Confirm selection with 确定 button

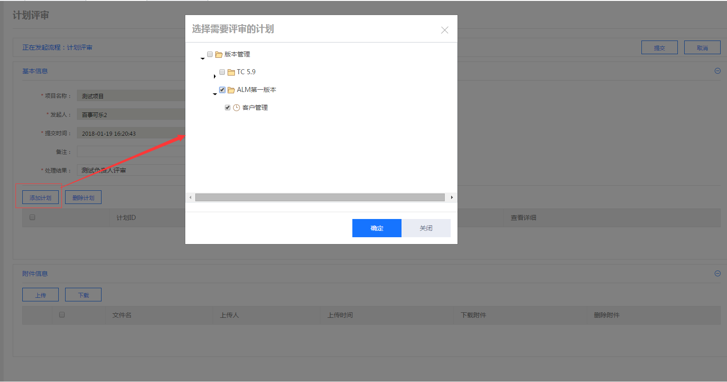pos(377,228)
